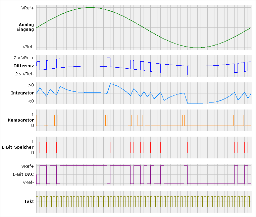The image size is (256, 217).
Task: Click the '1' label of Komparator
Action: tap(33, 115)
